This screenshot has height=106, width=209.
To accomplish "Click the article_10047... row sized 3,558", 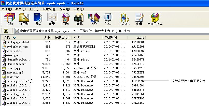I will [73, 103].
